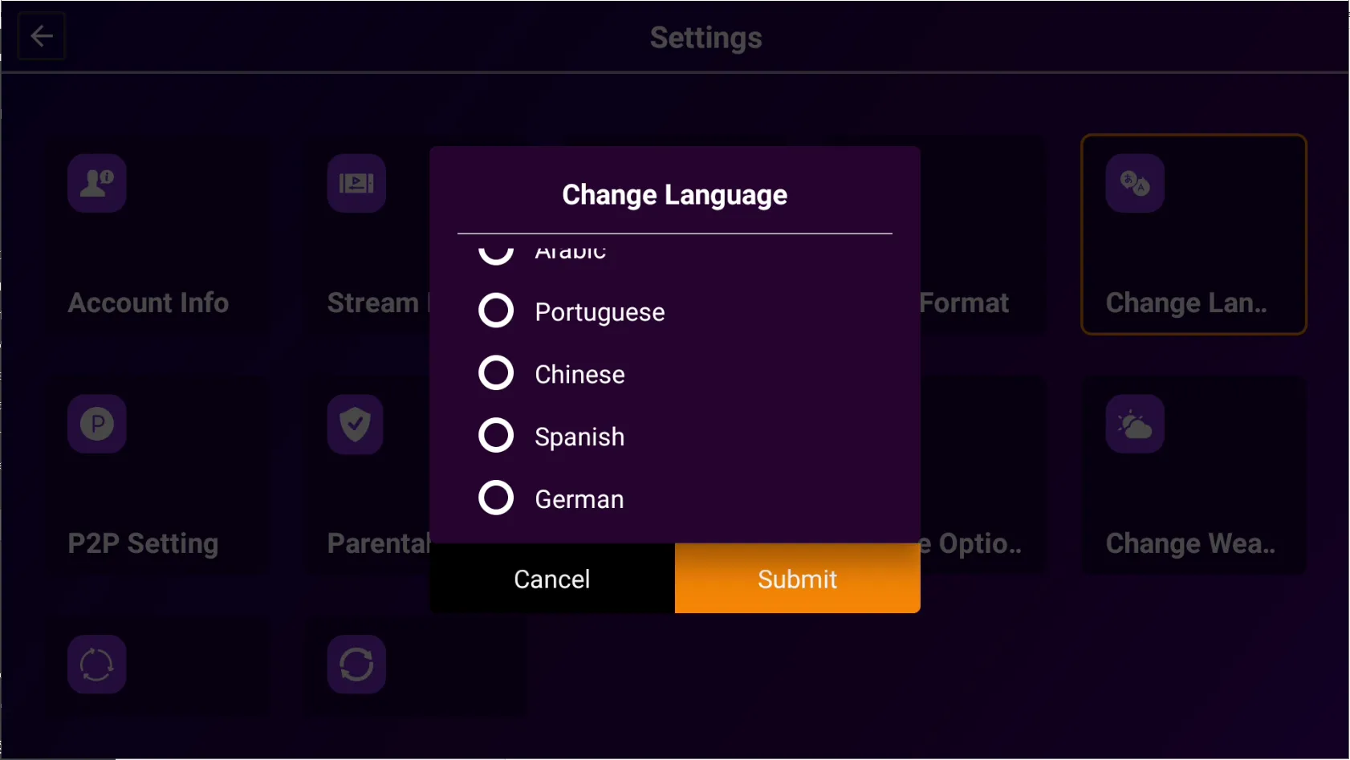Open the Change Weather cloud icon
1350x760 pixels.
(x=1135, y=424)
